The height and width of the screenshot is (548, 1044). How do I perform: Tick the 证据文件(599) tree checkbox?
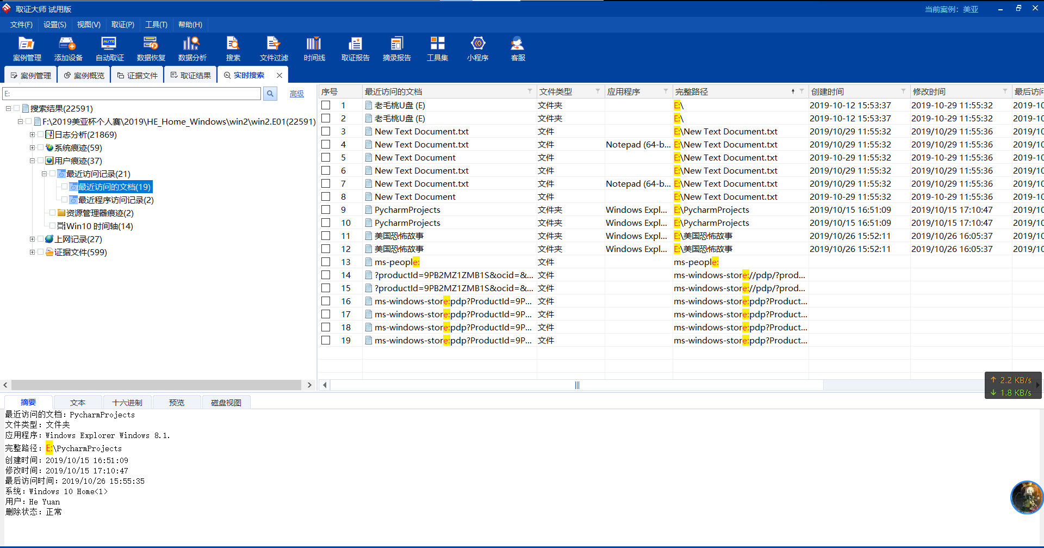coord(40,252)
